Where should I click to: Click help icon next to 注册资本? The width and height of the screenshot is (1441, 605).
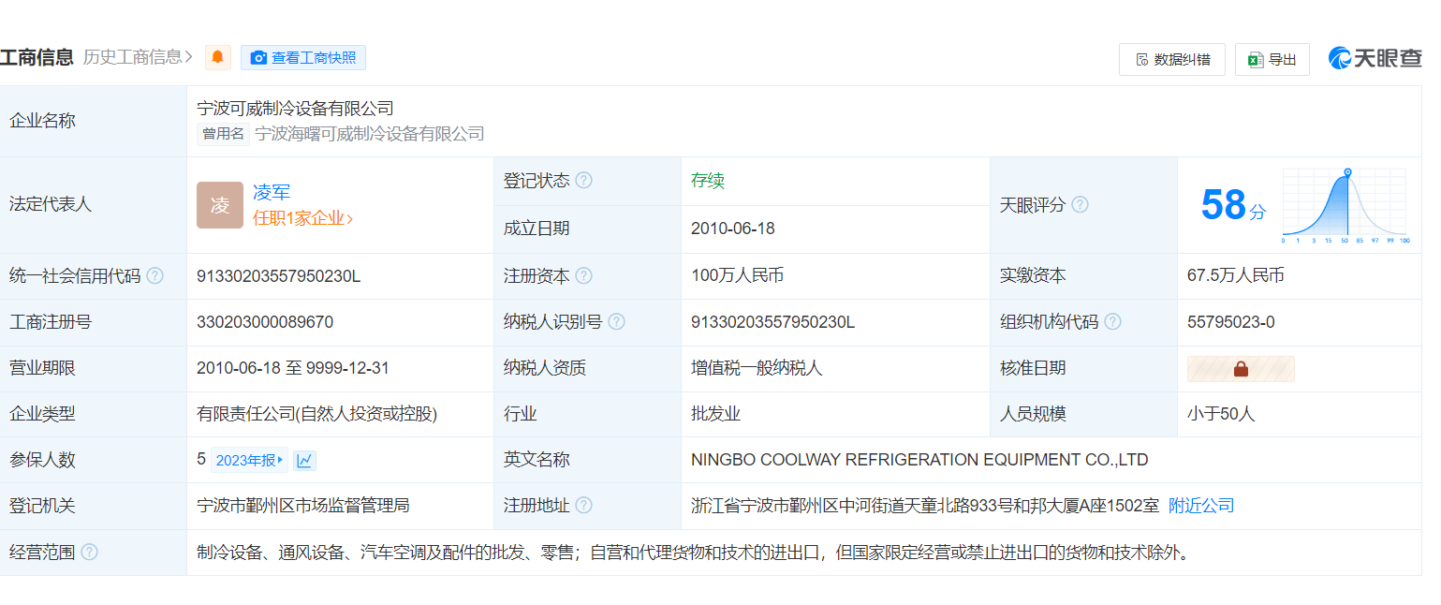tap(583, 275)
